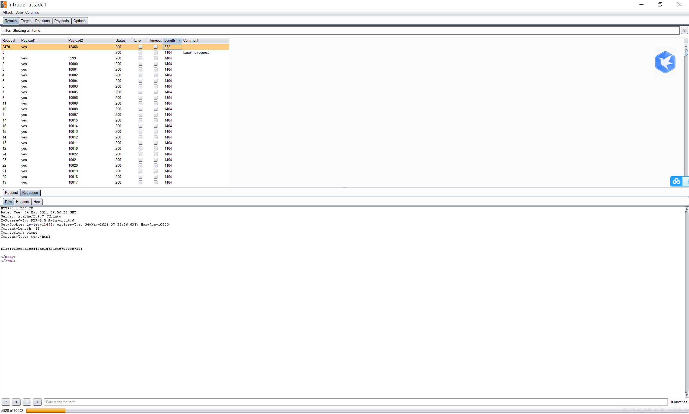
Task: Click the search help question mark button
Action: pos(6,402)
